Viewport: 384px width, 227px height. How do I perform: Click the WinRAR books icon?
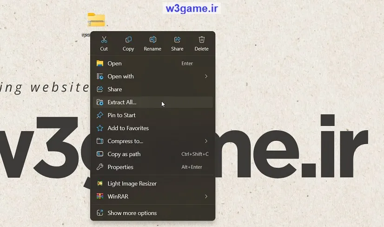[100, 196]
